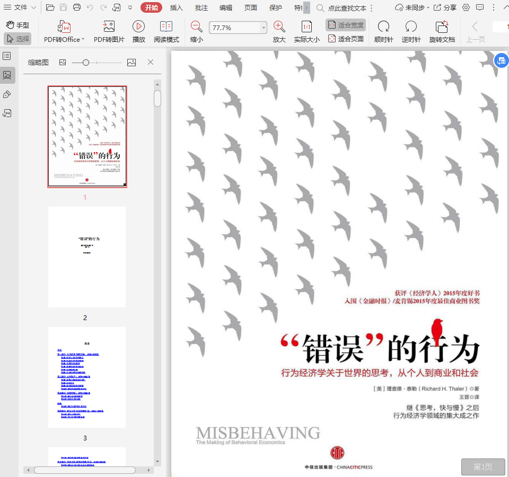Screen dimensions: 509x477
Task: Switch to the 开始 tab
Action: coord(151,7)
